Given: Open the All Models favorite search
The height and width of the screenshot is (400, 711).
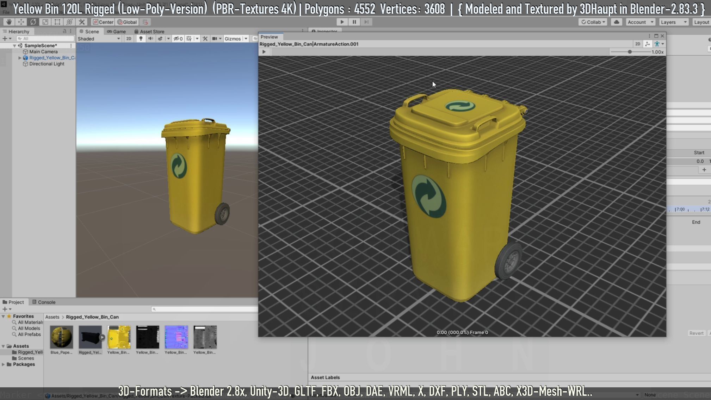Looking at the screenshot, I should point(29,328).
